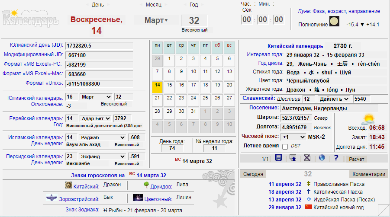Open the Юлианский день (JD) link

[x=36, y=45]
